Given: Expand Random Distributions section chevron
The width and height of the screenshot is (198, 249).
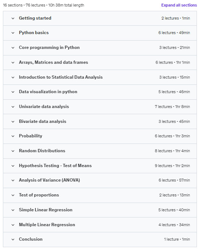Looking at the screenshot, I should (13, 151).
